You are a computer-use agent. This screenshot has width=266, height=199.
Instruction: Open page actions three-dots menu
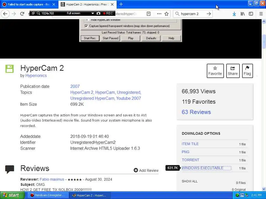point(159,14)
